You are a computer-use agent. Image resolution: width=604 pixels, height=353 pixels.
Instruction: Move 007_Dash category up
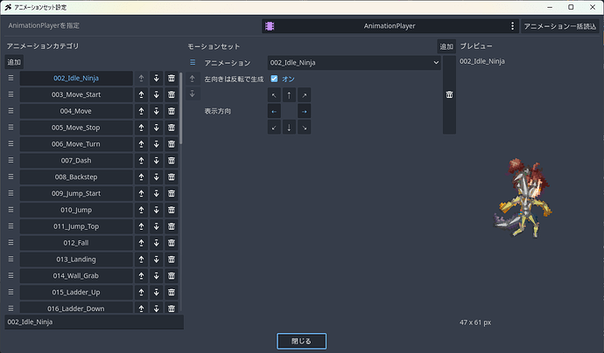point(141,161)
